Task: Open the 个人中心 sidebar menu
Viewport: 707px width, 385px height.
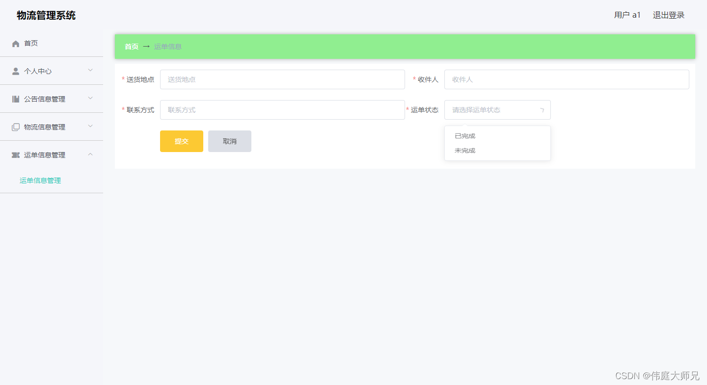Action: tap(52, 71)
